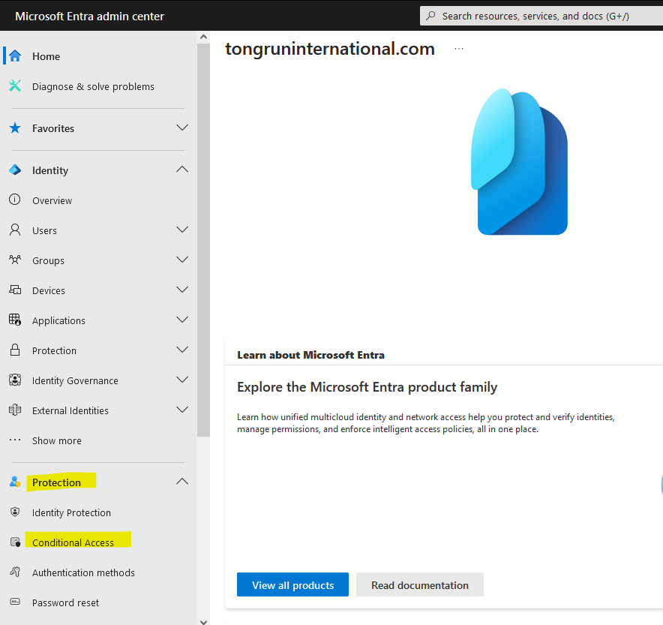Expand the Applications submenu chevron
Viewport: 663px width, 625px height.
point(182,320)
